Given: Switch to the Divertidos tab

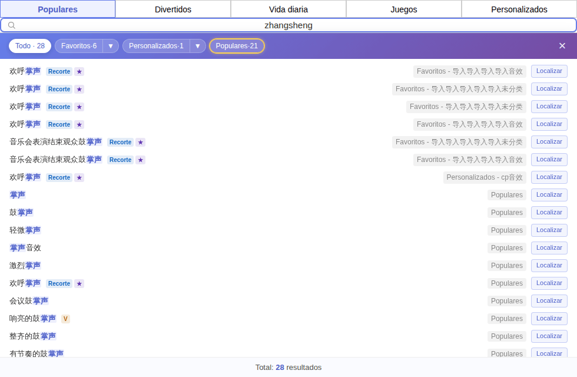Looking at the screenshot, I should [x=173, y=9].
